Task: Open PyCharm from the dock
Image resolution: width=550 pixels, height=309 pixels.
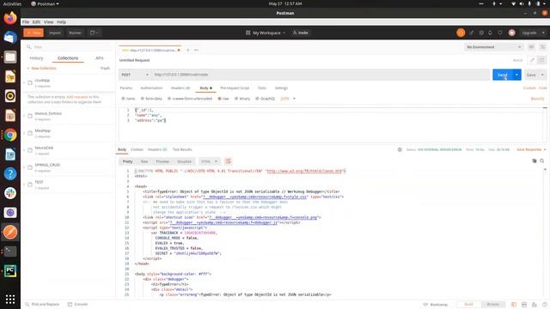Action: tap(10, 271)
